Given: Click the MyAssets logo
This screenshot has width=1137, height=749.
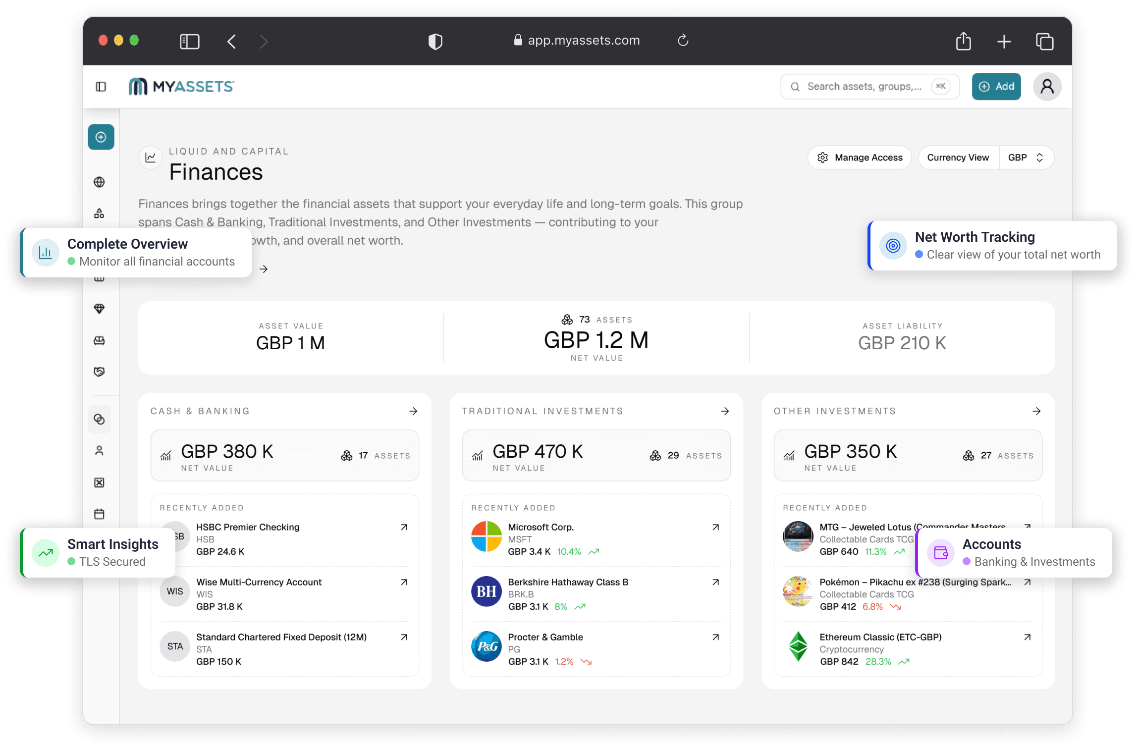Looking at the screenshot, I should [x=181, y=87].
